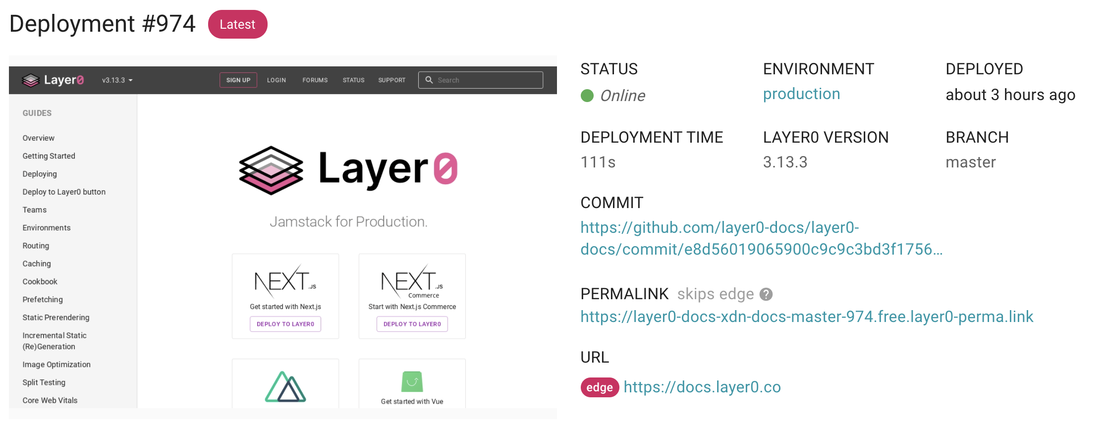Open the SUPPORT menu item
This screenshot has height=429, width=1108.
coord(392,80)
